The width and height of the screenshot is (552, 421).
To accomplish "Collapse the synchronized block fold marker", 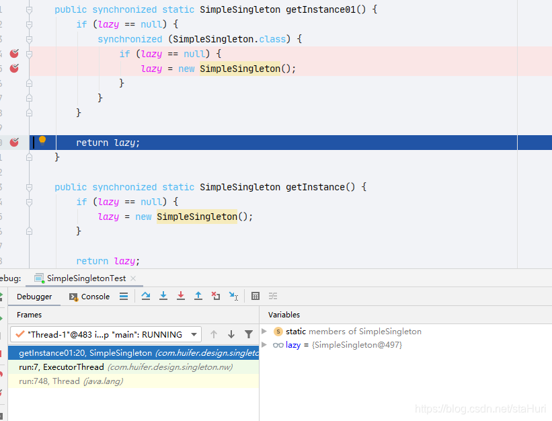I will (x=29, y=39).
